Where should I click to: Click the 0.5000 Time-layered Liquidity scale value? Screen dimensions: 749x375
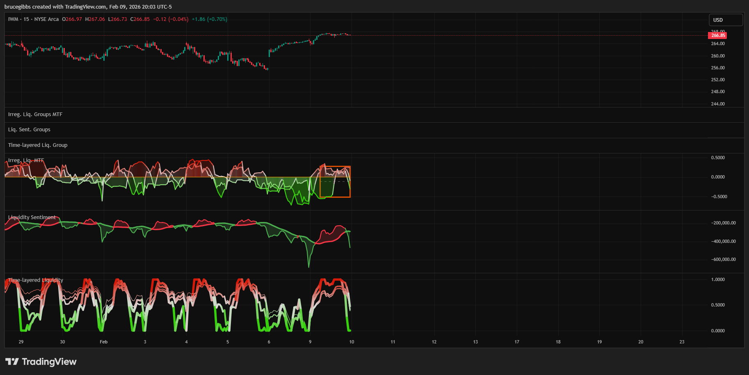tap(717, 305)
